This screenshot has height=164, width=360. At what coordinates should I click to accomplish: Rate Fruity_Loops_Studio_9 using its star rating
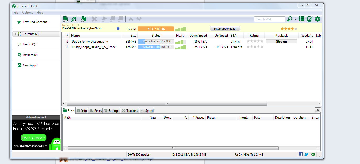[x=255, y=47]
